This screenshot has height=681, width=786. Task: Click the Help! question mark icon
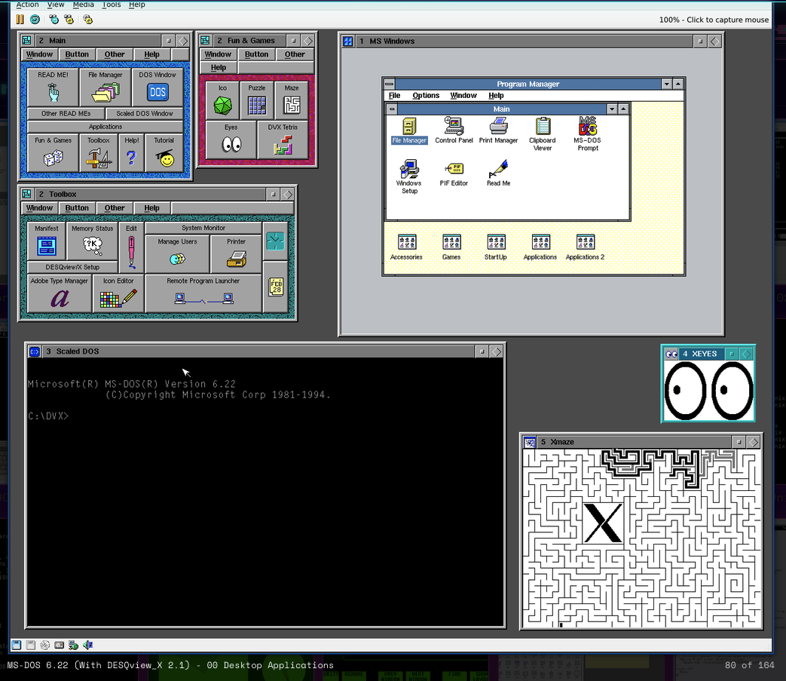pyautogui.click(x=131, y=153)
